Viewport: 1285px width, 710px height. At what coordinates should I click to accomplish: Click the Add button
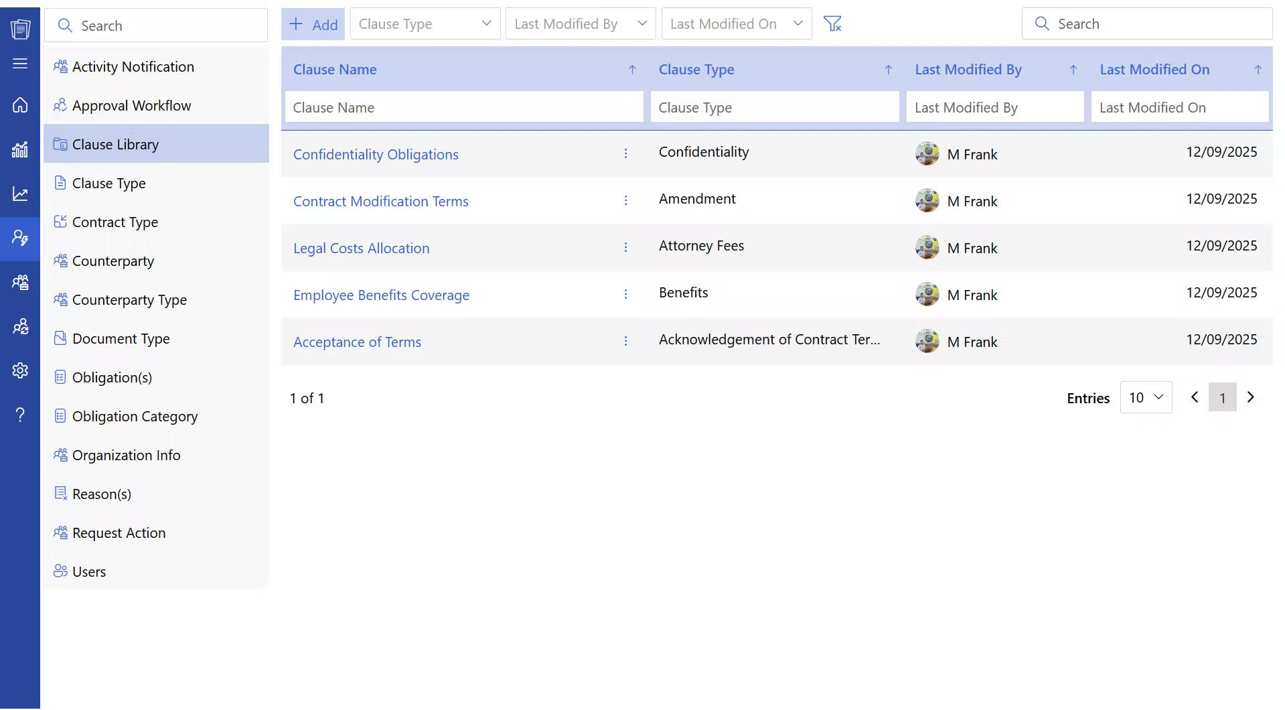click(312, 23)
